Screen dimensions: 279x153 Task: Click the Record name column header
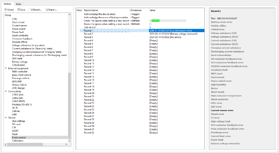106,10
